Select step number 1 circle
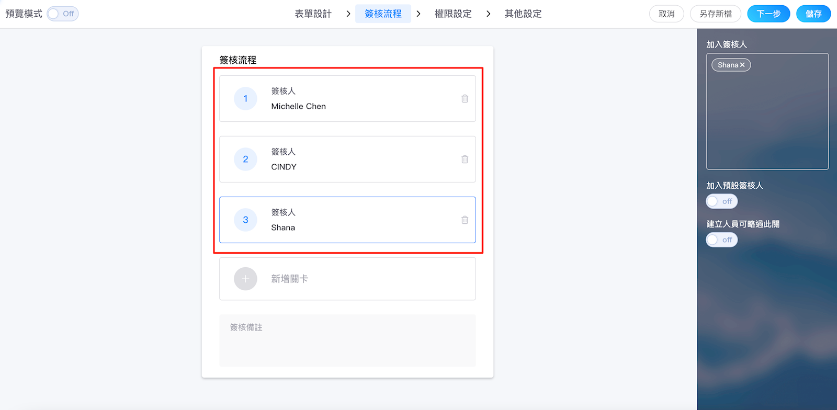This screenshot has width=837, height=410. (x=245, y=99)
